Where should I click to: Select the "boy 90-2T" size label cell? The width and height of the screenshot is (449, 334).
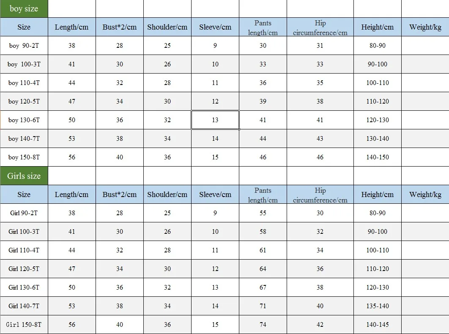(24, 46)
